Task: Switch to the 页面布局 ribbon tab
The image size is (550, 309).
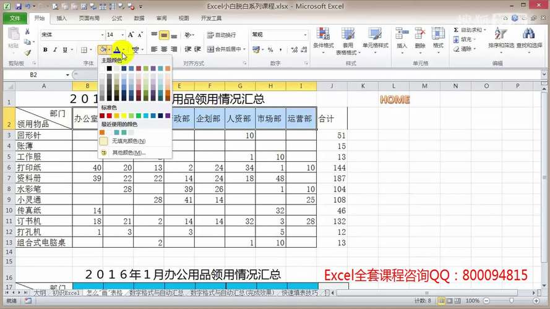Action: [x=89, y=18]
